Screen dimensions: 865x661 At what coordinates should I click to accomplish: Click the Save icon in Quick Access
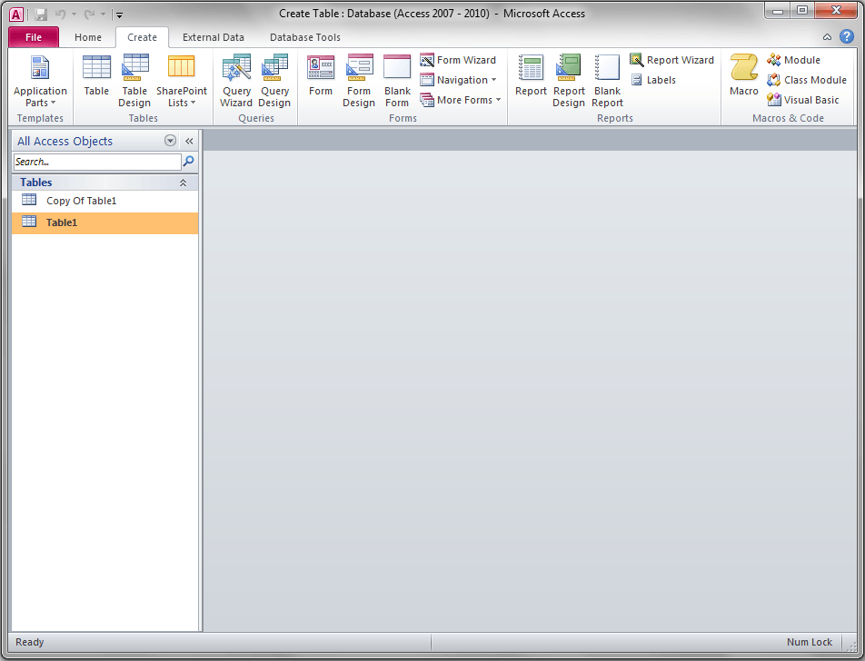pyautogui.click(x=41, y=15)
